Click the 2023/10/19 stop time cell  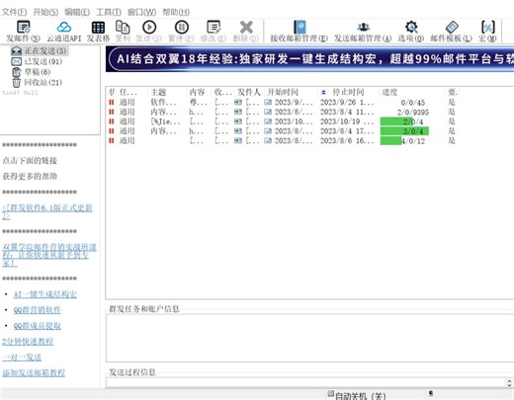click(347, 121)
